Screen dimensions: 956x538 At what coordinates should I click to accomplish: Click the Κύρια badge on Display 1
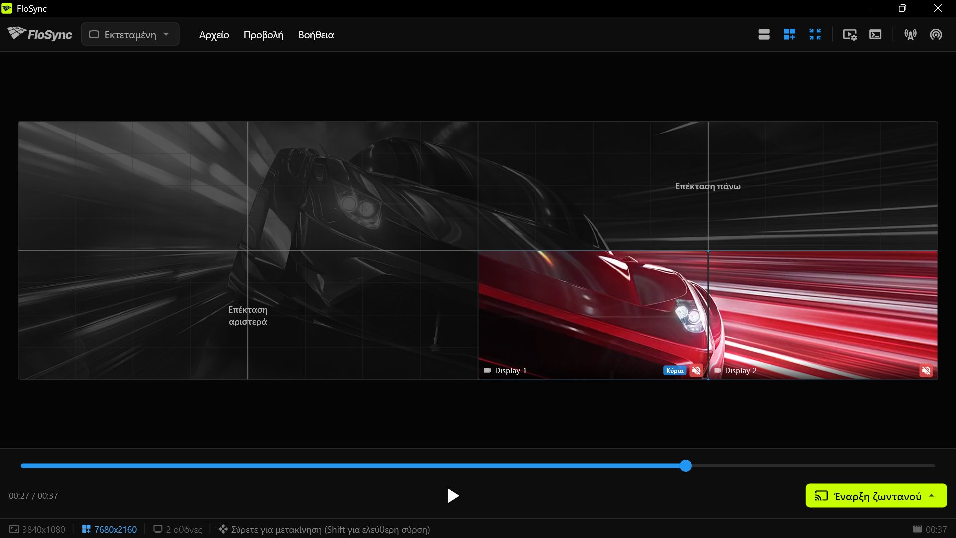pyautogui.click(x=675, y=370)
